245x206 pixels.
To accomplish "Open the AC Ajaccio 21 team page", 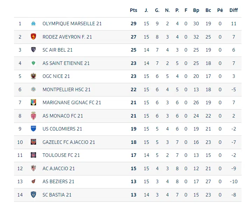I will tap(58, 168).
